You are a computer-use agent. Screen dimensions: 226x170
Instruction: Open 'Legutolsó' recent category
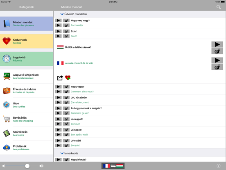[x=27, y=59]
